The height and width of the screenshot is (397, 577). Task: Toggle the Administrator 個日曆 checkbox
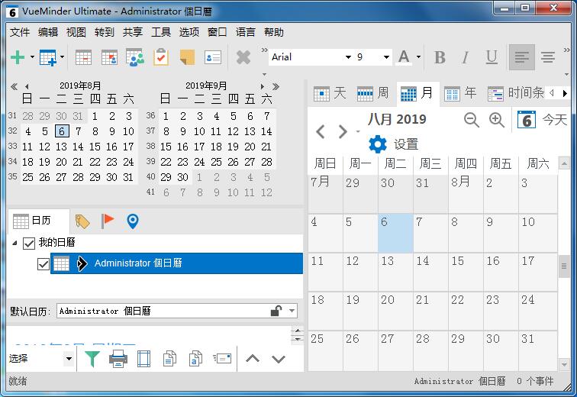[44, 264]
